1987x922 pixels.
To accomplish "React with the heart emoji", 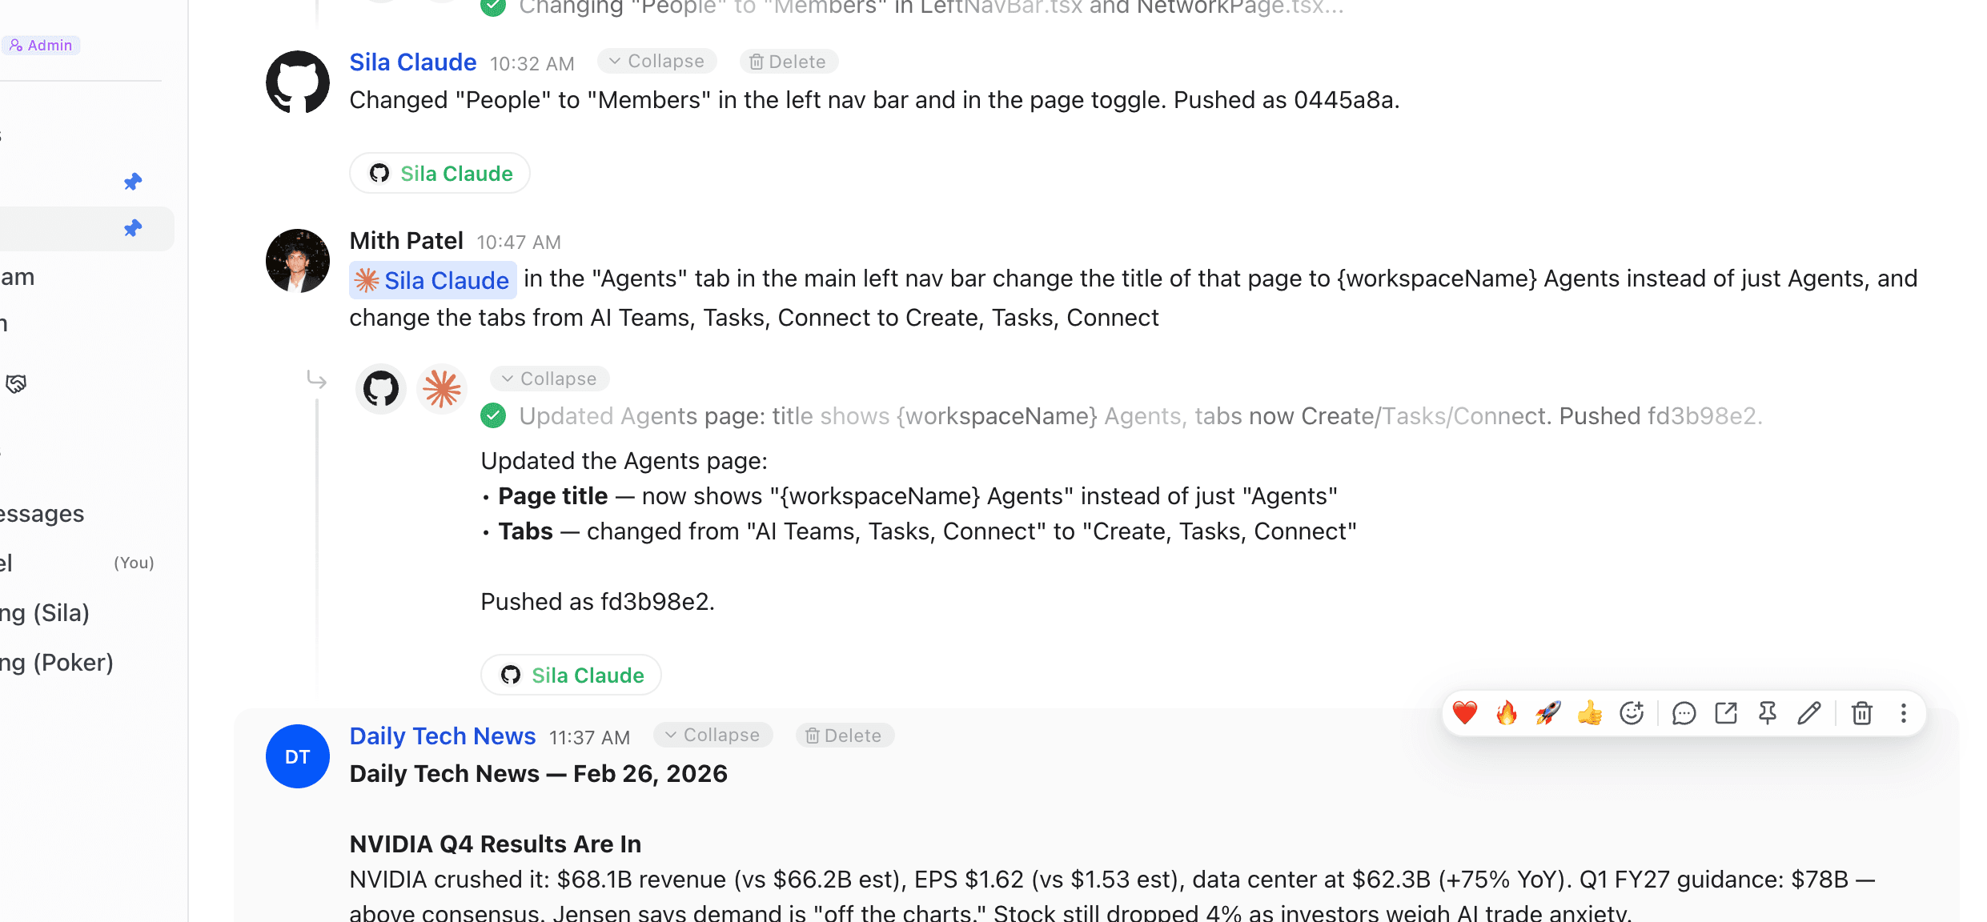I will (1465, 712).
